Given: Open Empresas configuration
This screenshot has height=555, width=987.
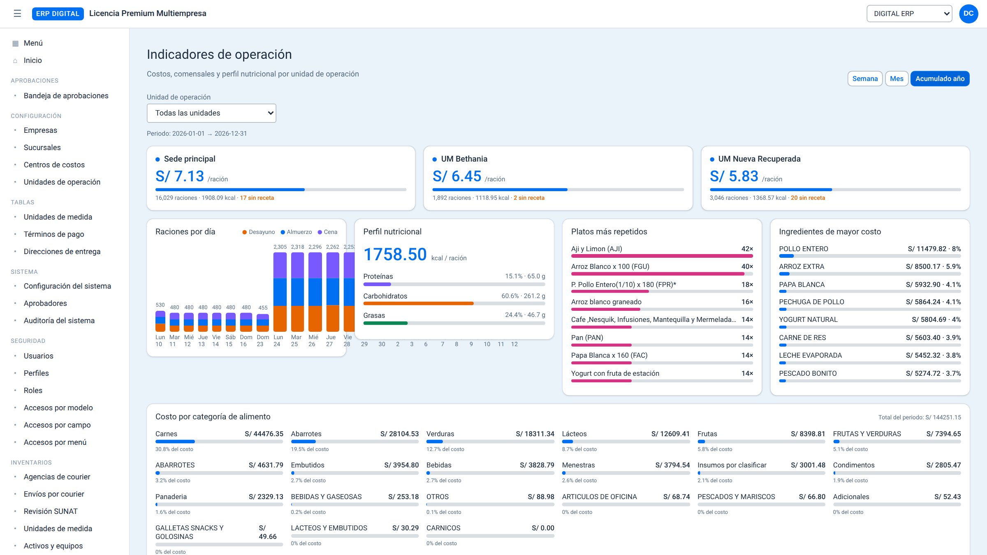Looking at the screenshot, I should click(x=40, y=130).
